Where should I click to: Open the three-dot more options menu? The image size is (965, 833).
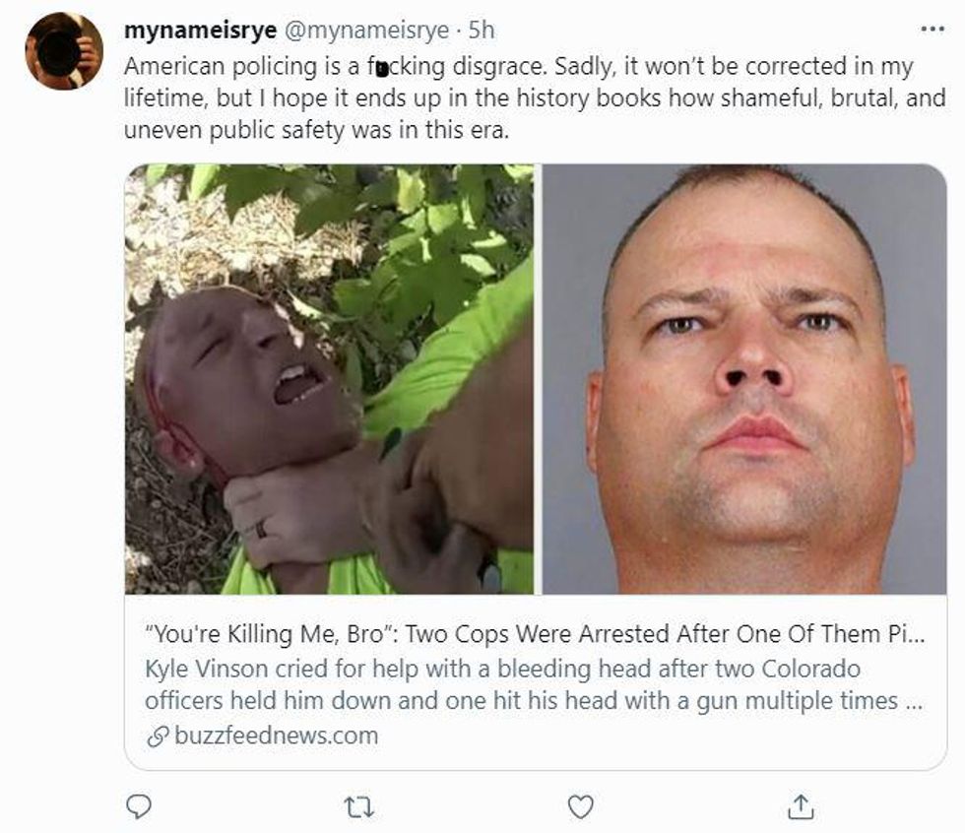[931, 31]
